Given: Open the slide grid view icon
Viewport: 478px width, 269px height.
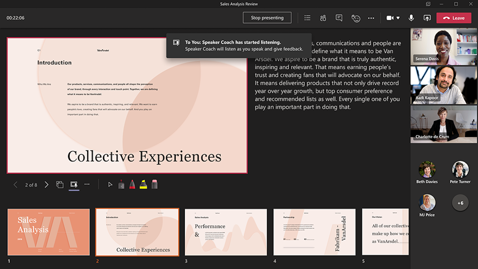Looking at the screenshot, I should (60, 184).
